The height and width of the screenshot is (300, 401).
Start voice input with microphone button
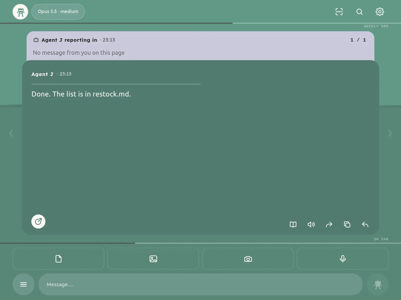pos(343,259)
